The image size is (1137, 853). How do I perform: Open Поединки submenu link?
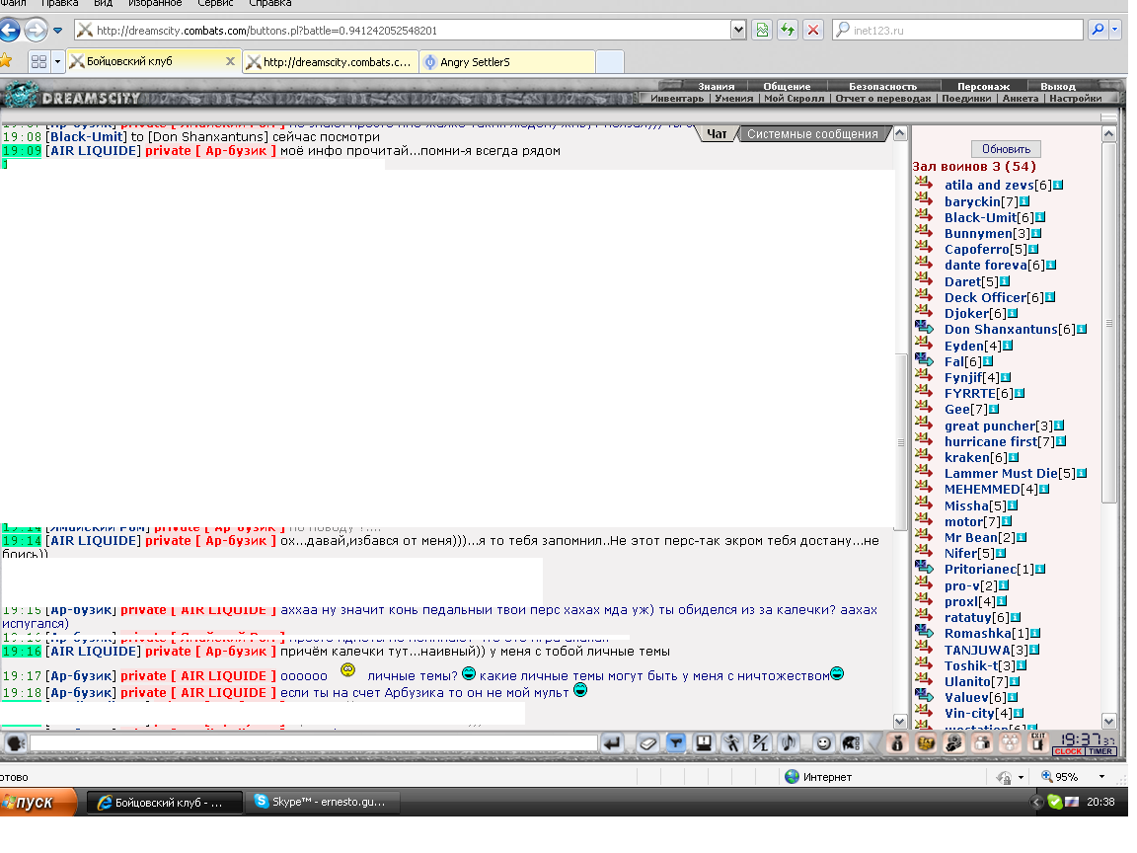[966, 99]
